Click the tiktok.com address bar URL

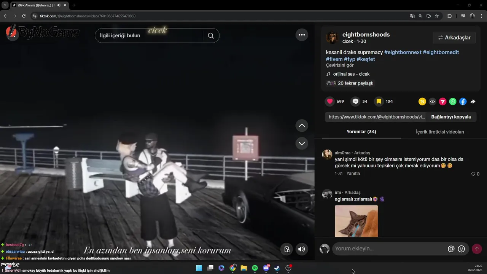pyautogui.click(x=88, y=16)
